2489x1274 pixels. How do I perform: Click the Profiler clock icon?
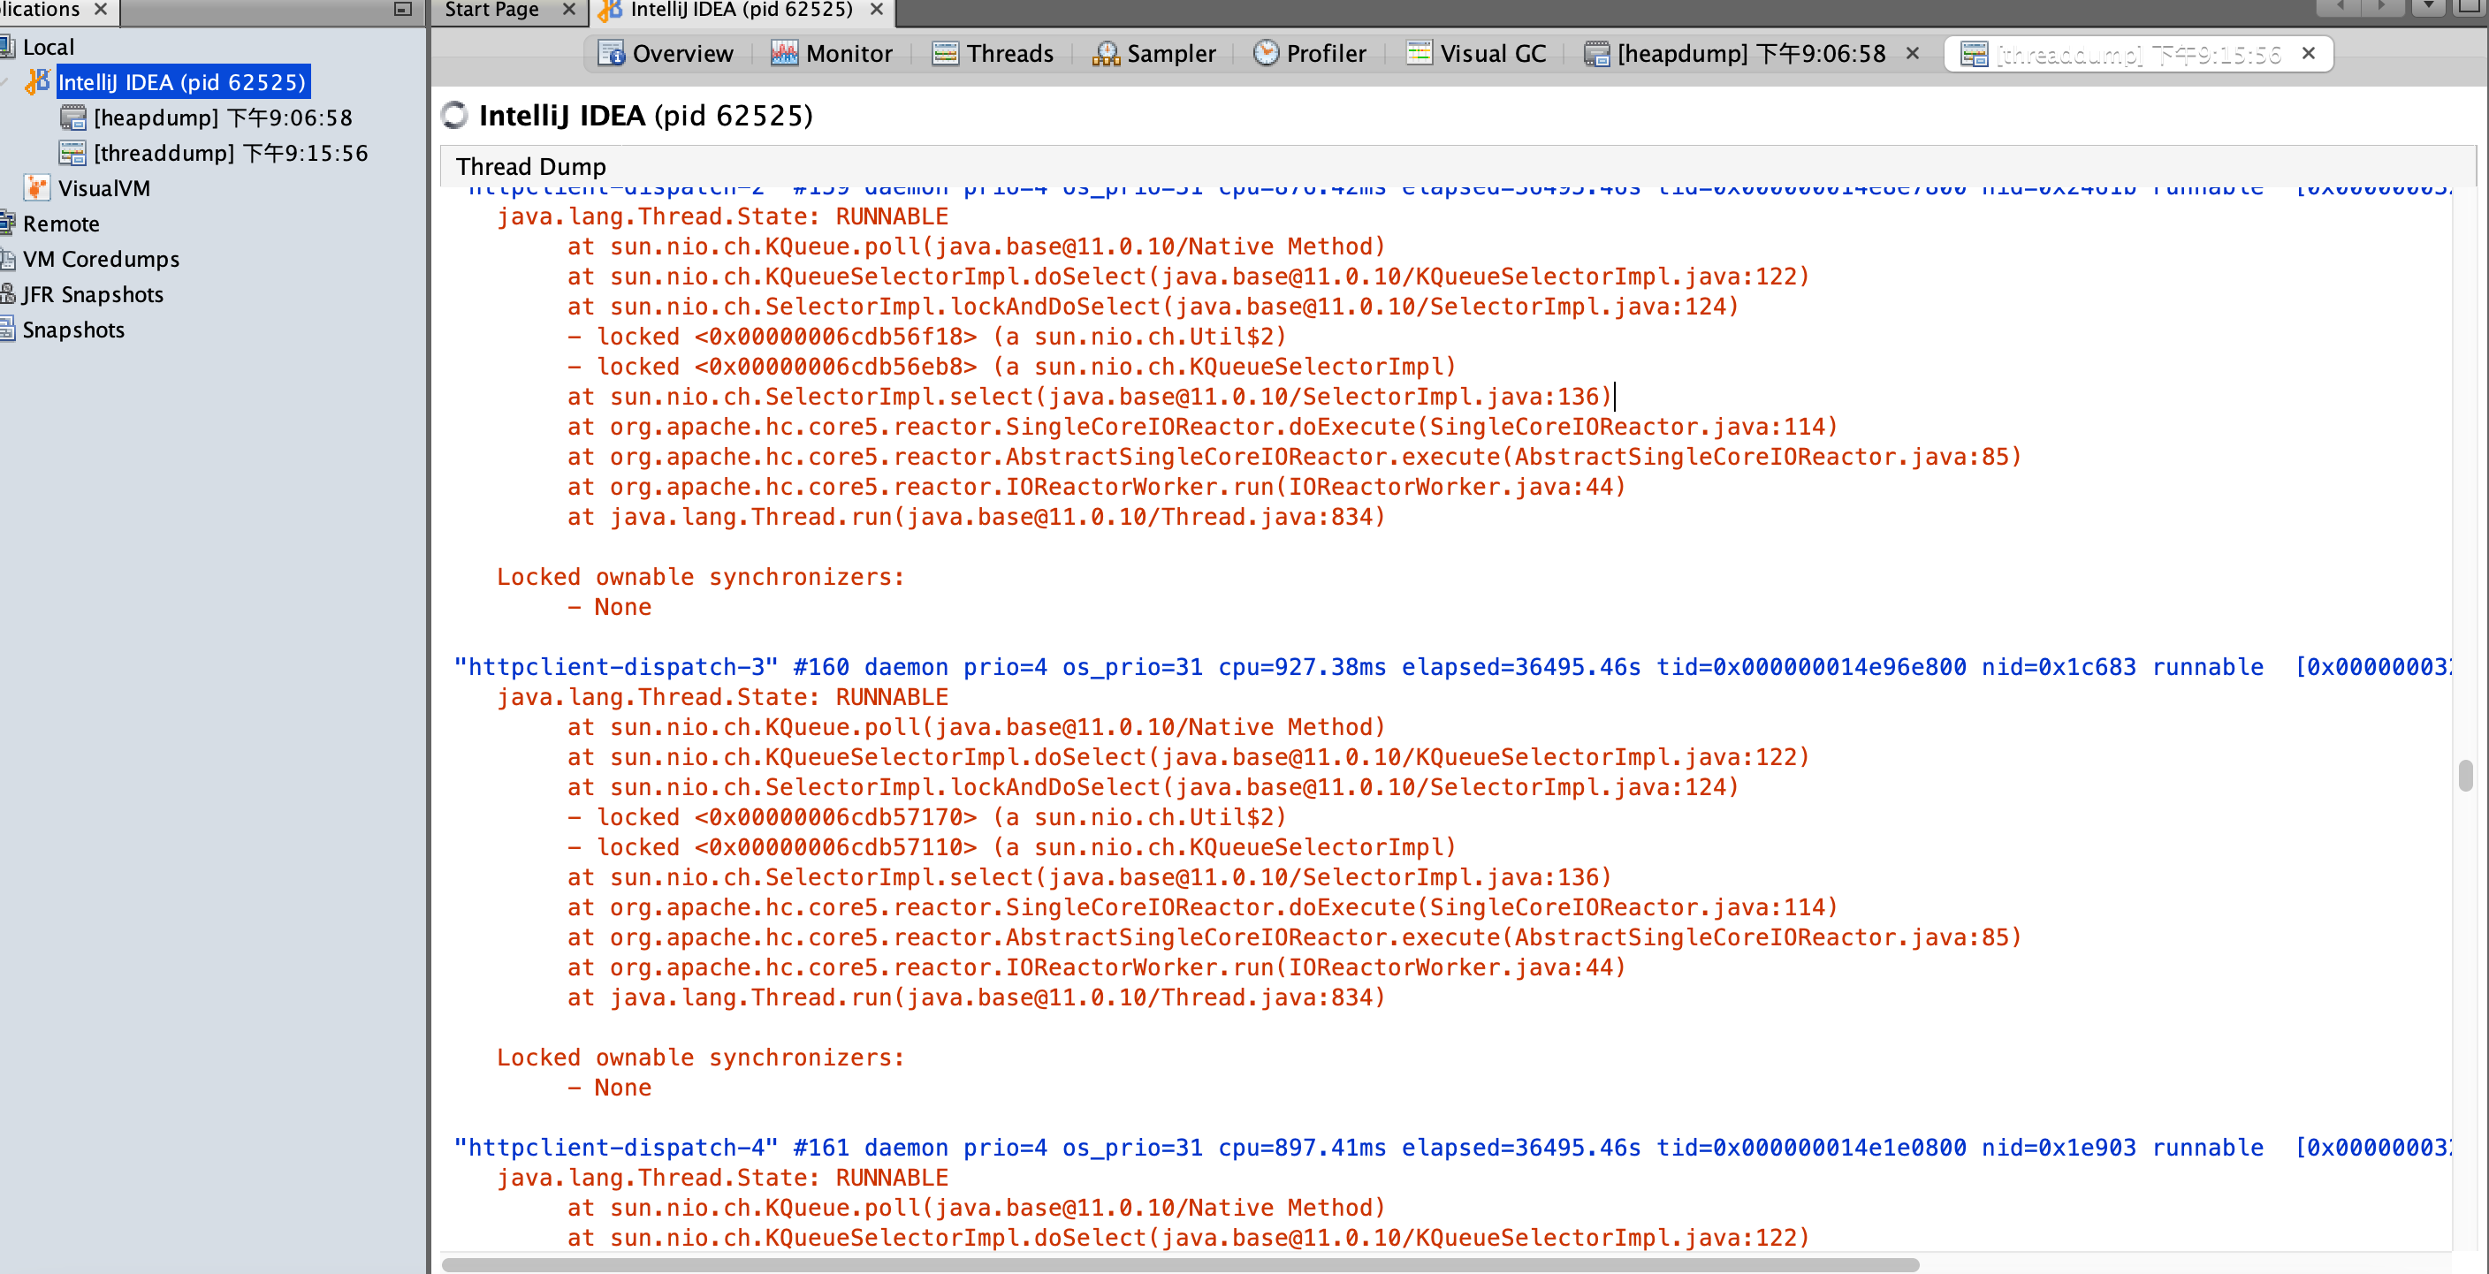coord(1265,53)
